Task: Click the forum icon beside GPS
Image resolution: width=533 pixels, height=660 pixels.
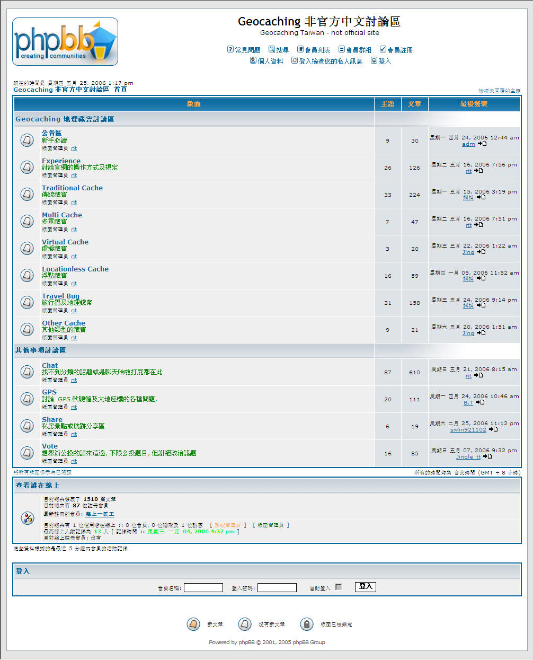Action: [x=27, y=399]
